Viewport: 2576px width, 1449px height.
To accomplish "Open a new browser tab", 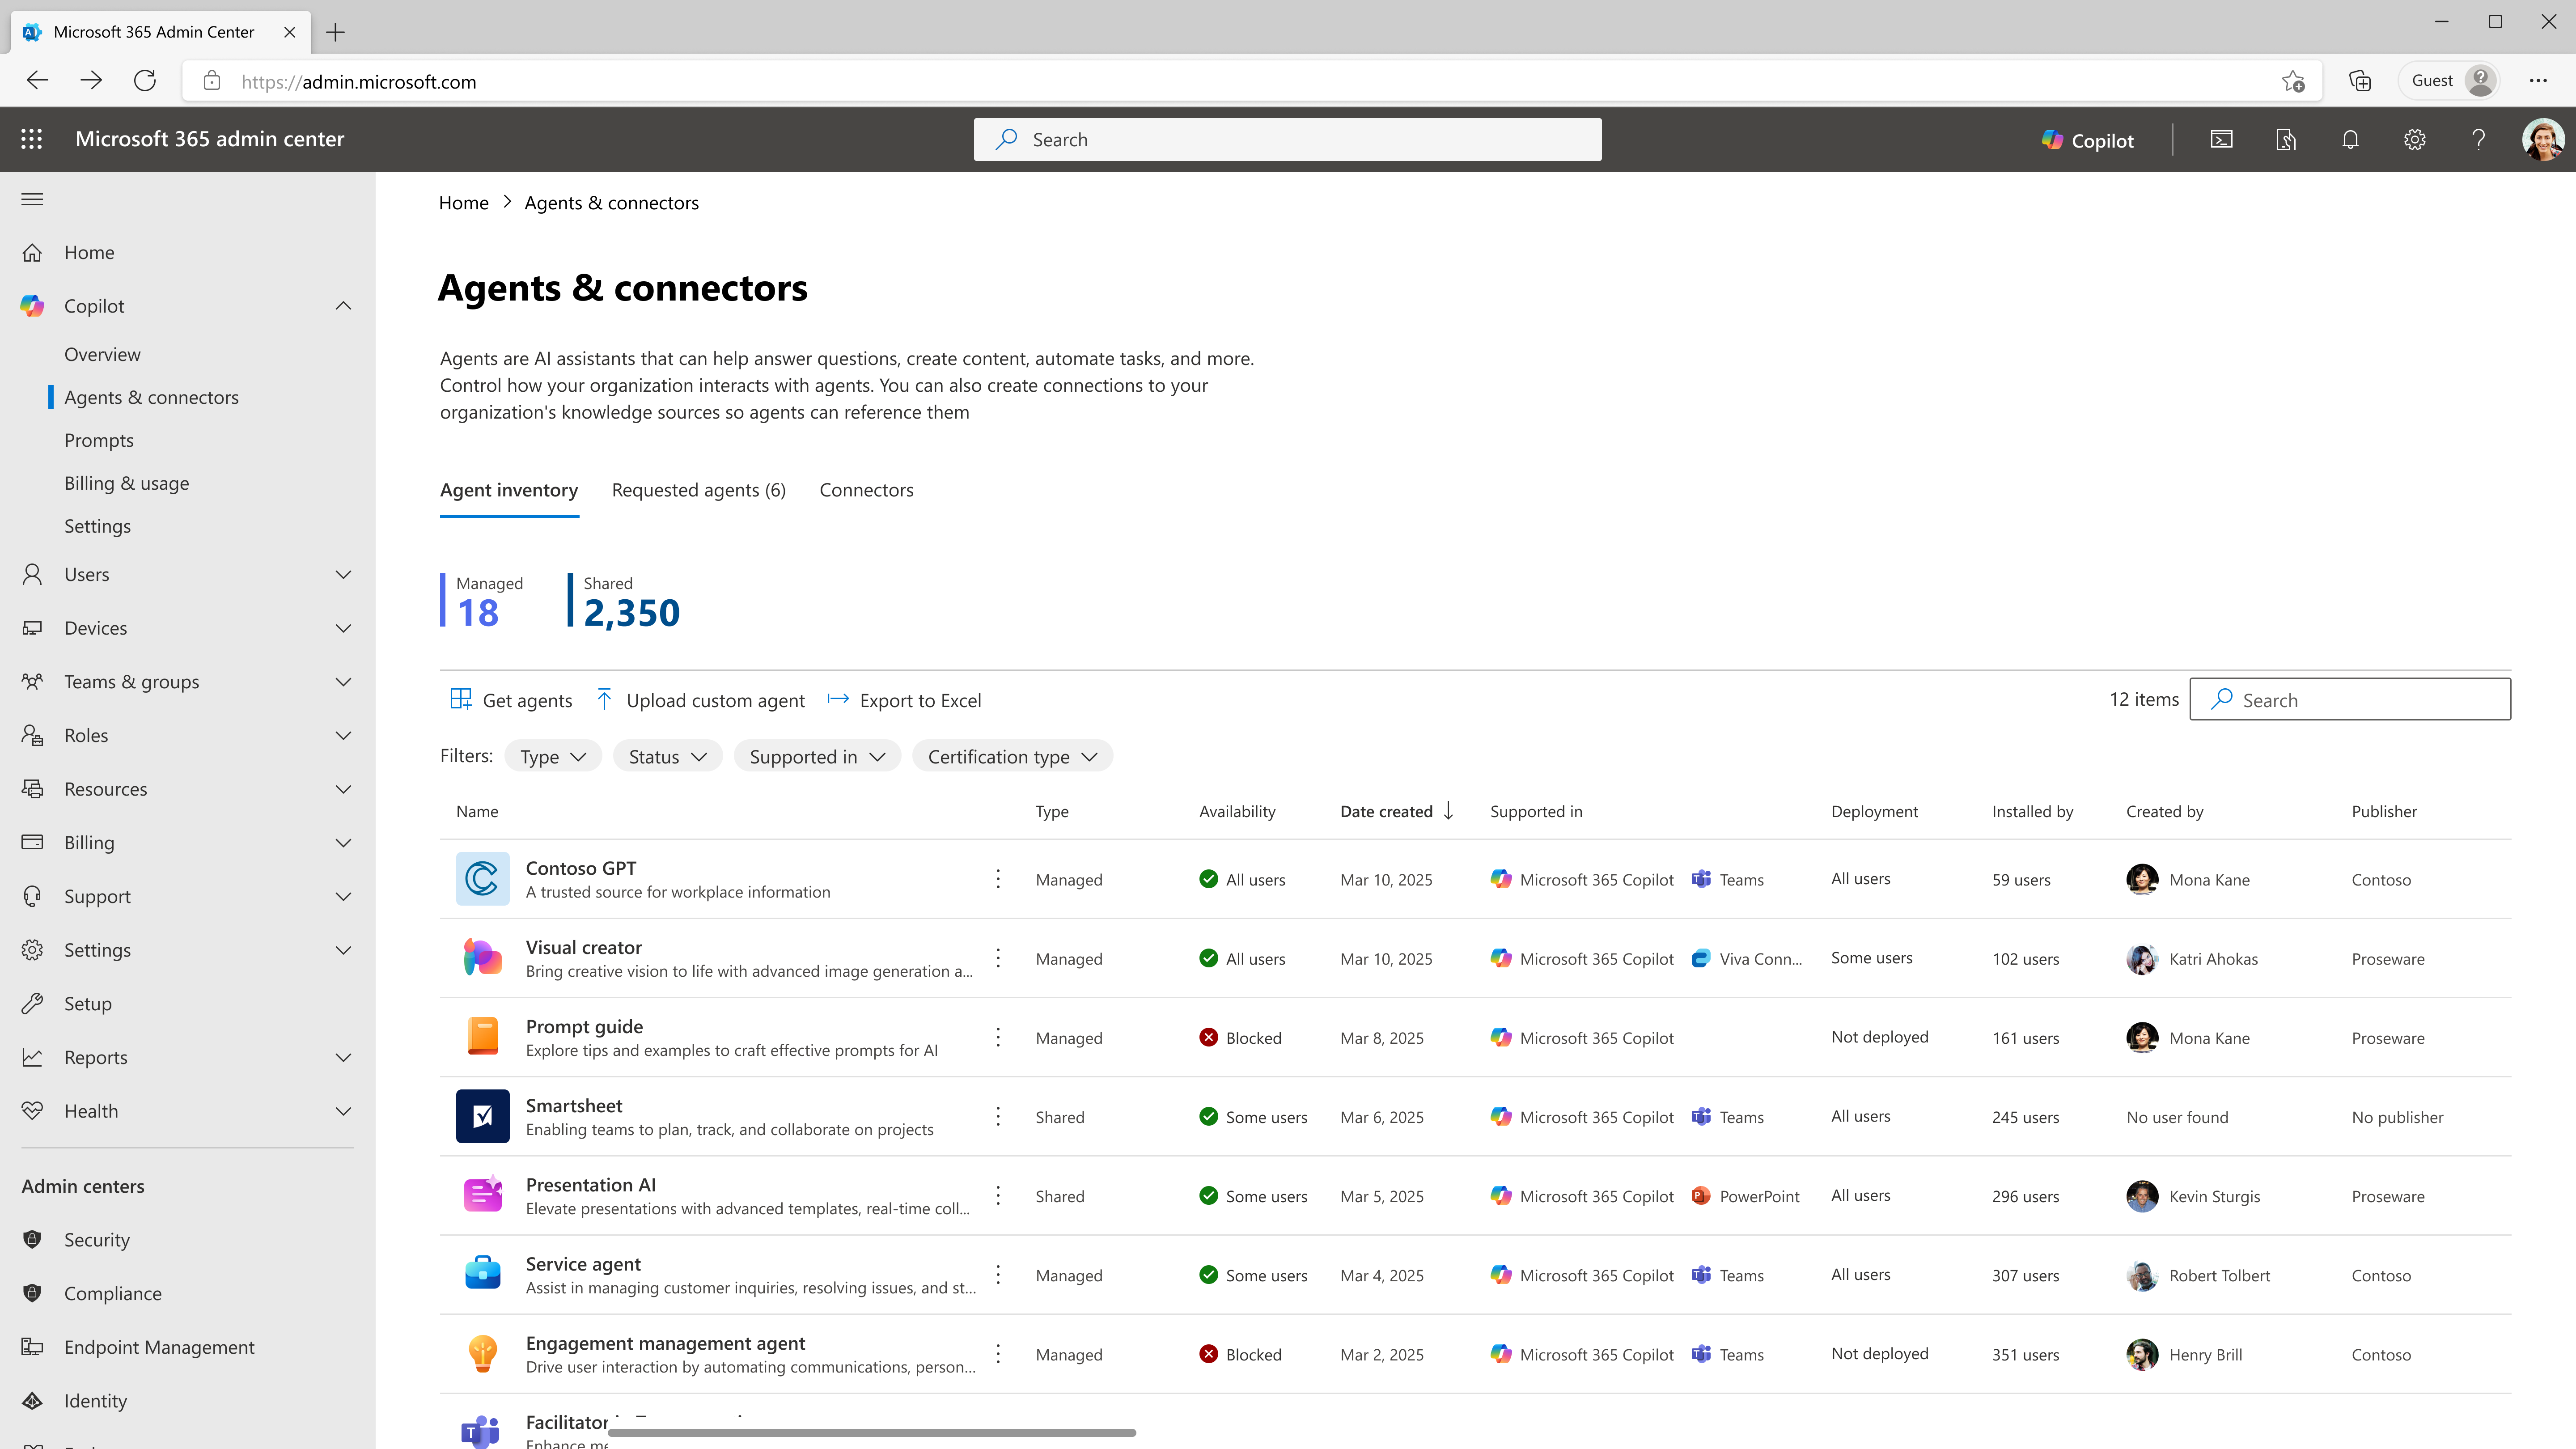I will (x=336, y=32).
